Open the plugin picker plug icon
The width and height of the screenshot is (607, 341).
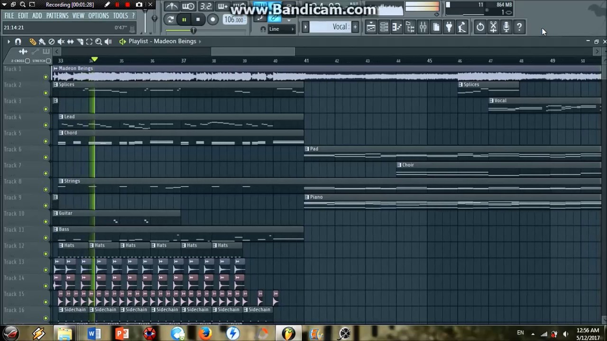click(449, 27)
